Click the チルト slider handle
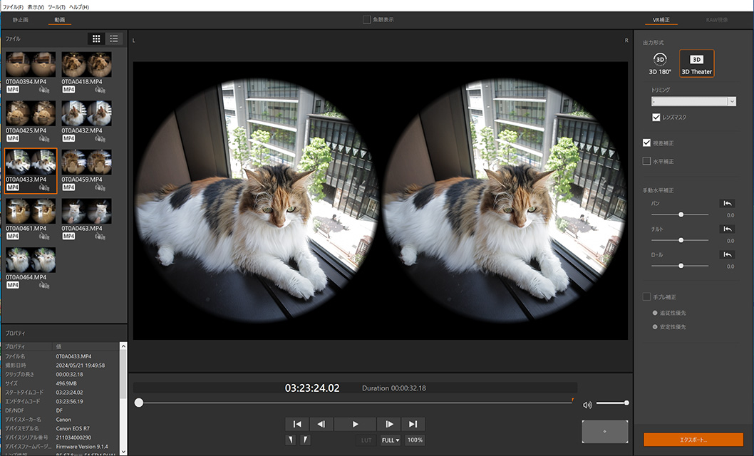The image size is (754, 456). [681, 240]
